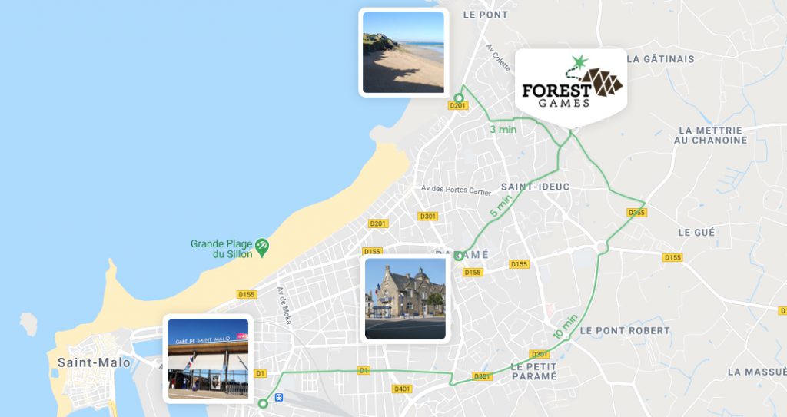Viewport: 787px width, 417px height.
Task: Click the Saint-Malo city label
Action: point(94,362)
